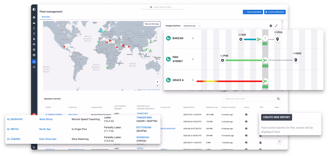This screenshot has width=329, height=156.
Task: Open the AL NEFUD vessel link
Action: click(13, 129)
